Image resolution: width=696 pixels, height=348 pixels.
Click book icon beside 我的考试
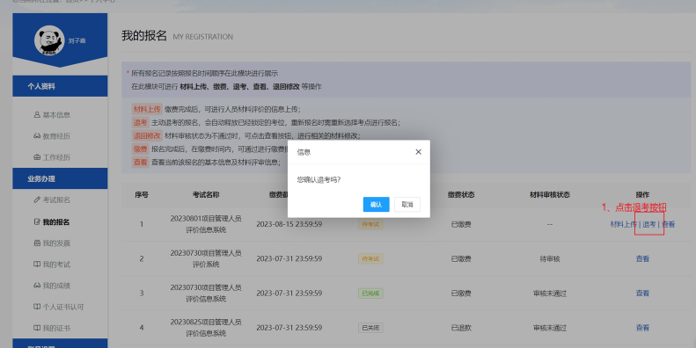tap(37, 265)
